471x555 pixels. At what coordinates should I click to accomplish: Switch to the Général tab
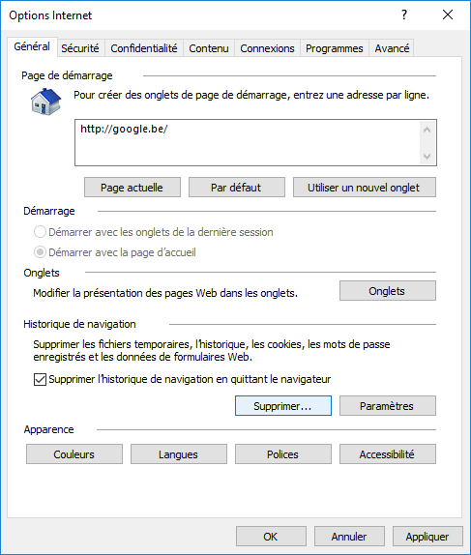click(32, 46)
